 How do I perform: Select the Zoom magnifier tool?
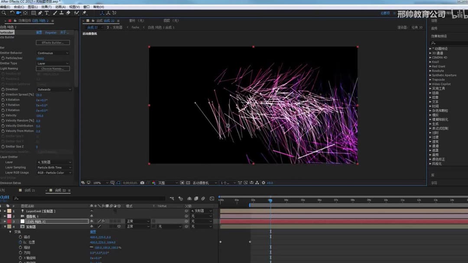(x=4, y=13)
